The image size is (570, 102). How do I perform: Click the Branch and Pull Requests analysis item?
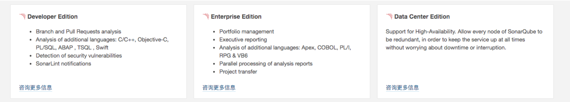(x=78, y=31)
